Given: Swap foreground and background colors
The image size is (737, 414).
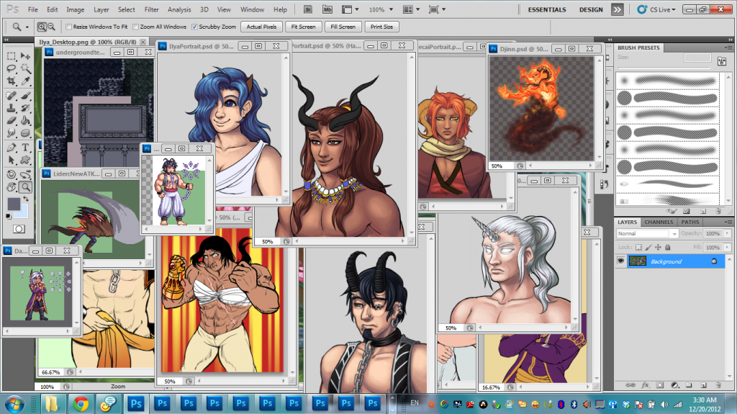Looking at the screenshot, I should click(26, 199).
